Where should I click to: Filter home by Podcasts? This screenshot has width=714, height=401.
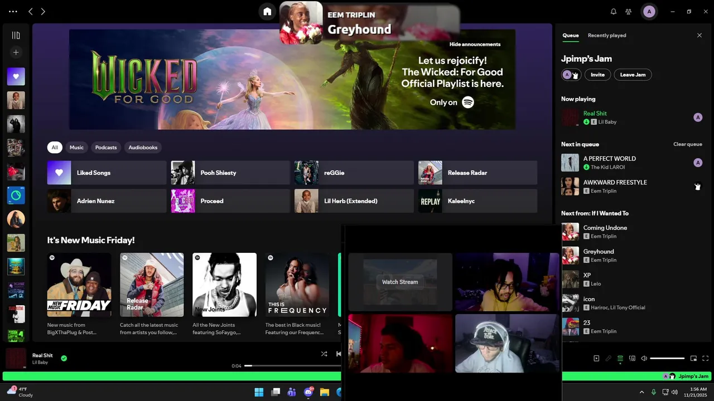(106, 148)
